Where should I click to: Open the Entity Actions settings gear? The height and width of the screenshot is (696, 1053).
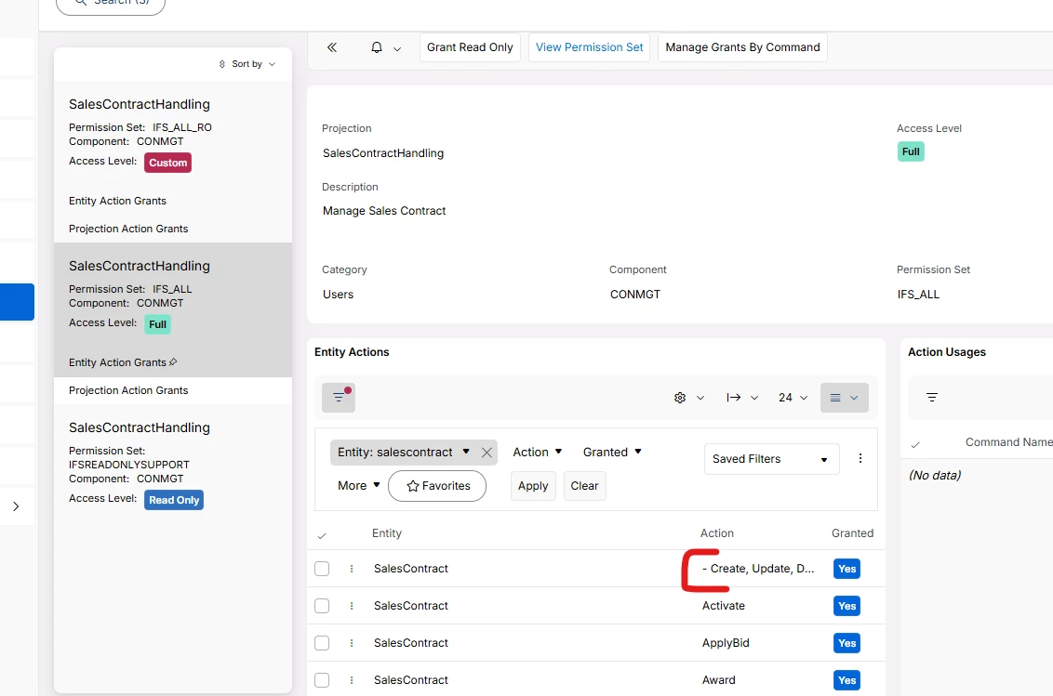pos(680,398)
